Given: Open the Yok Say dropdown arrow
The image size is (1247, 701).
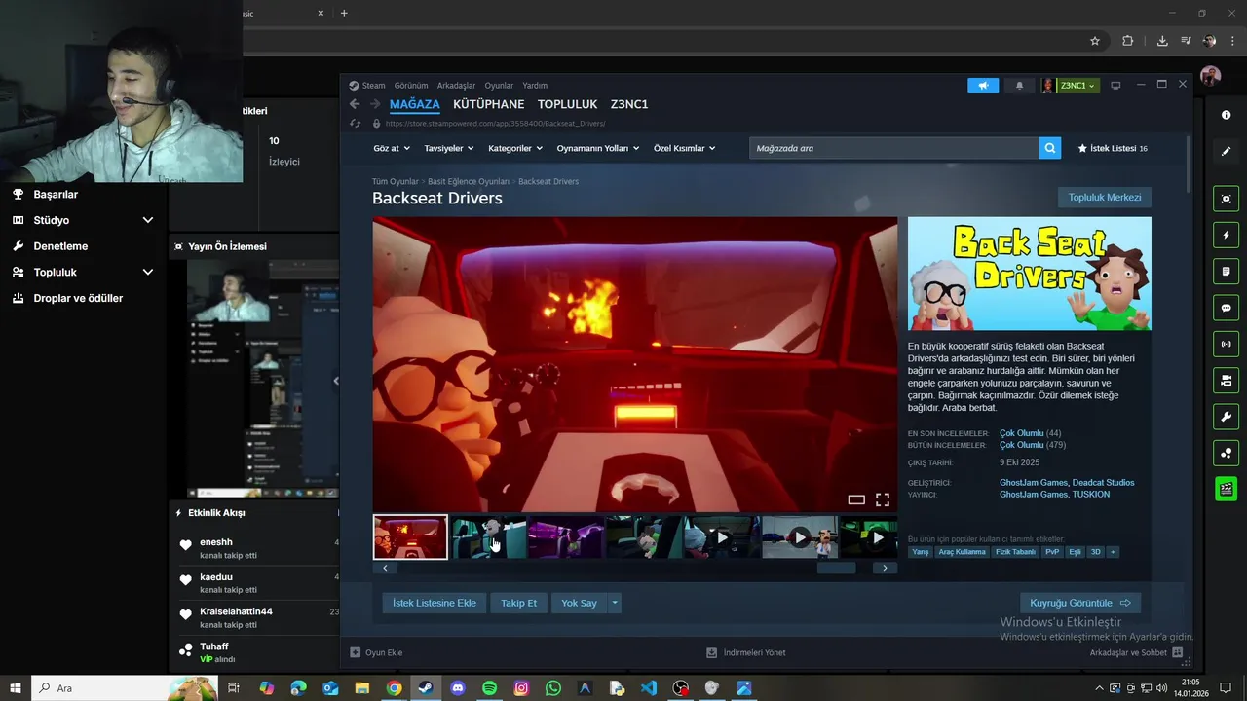Looking at the screenshot, I should 614,603.
